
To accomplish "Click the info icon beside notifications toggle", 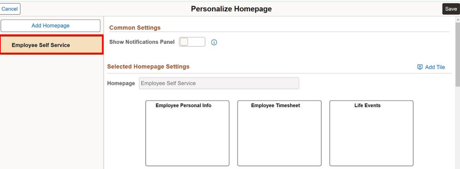I will (x=214, y=42).
